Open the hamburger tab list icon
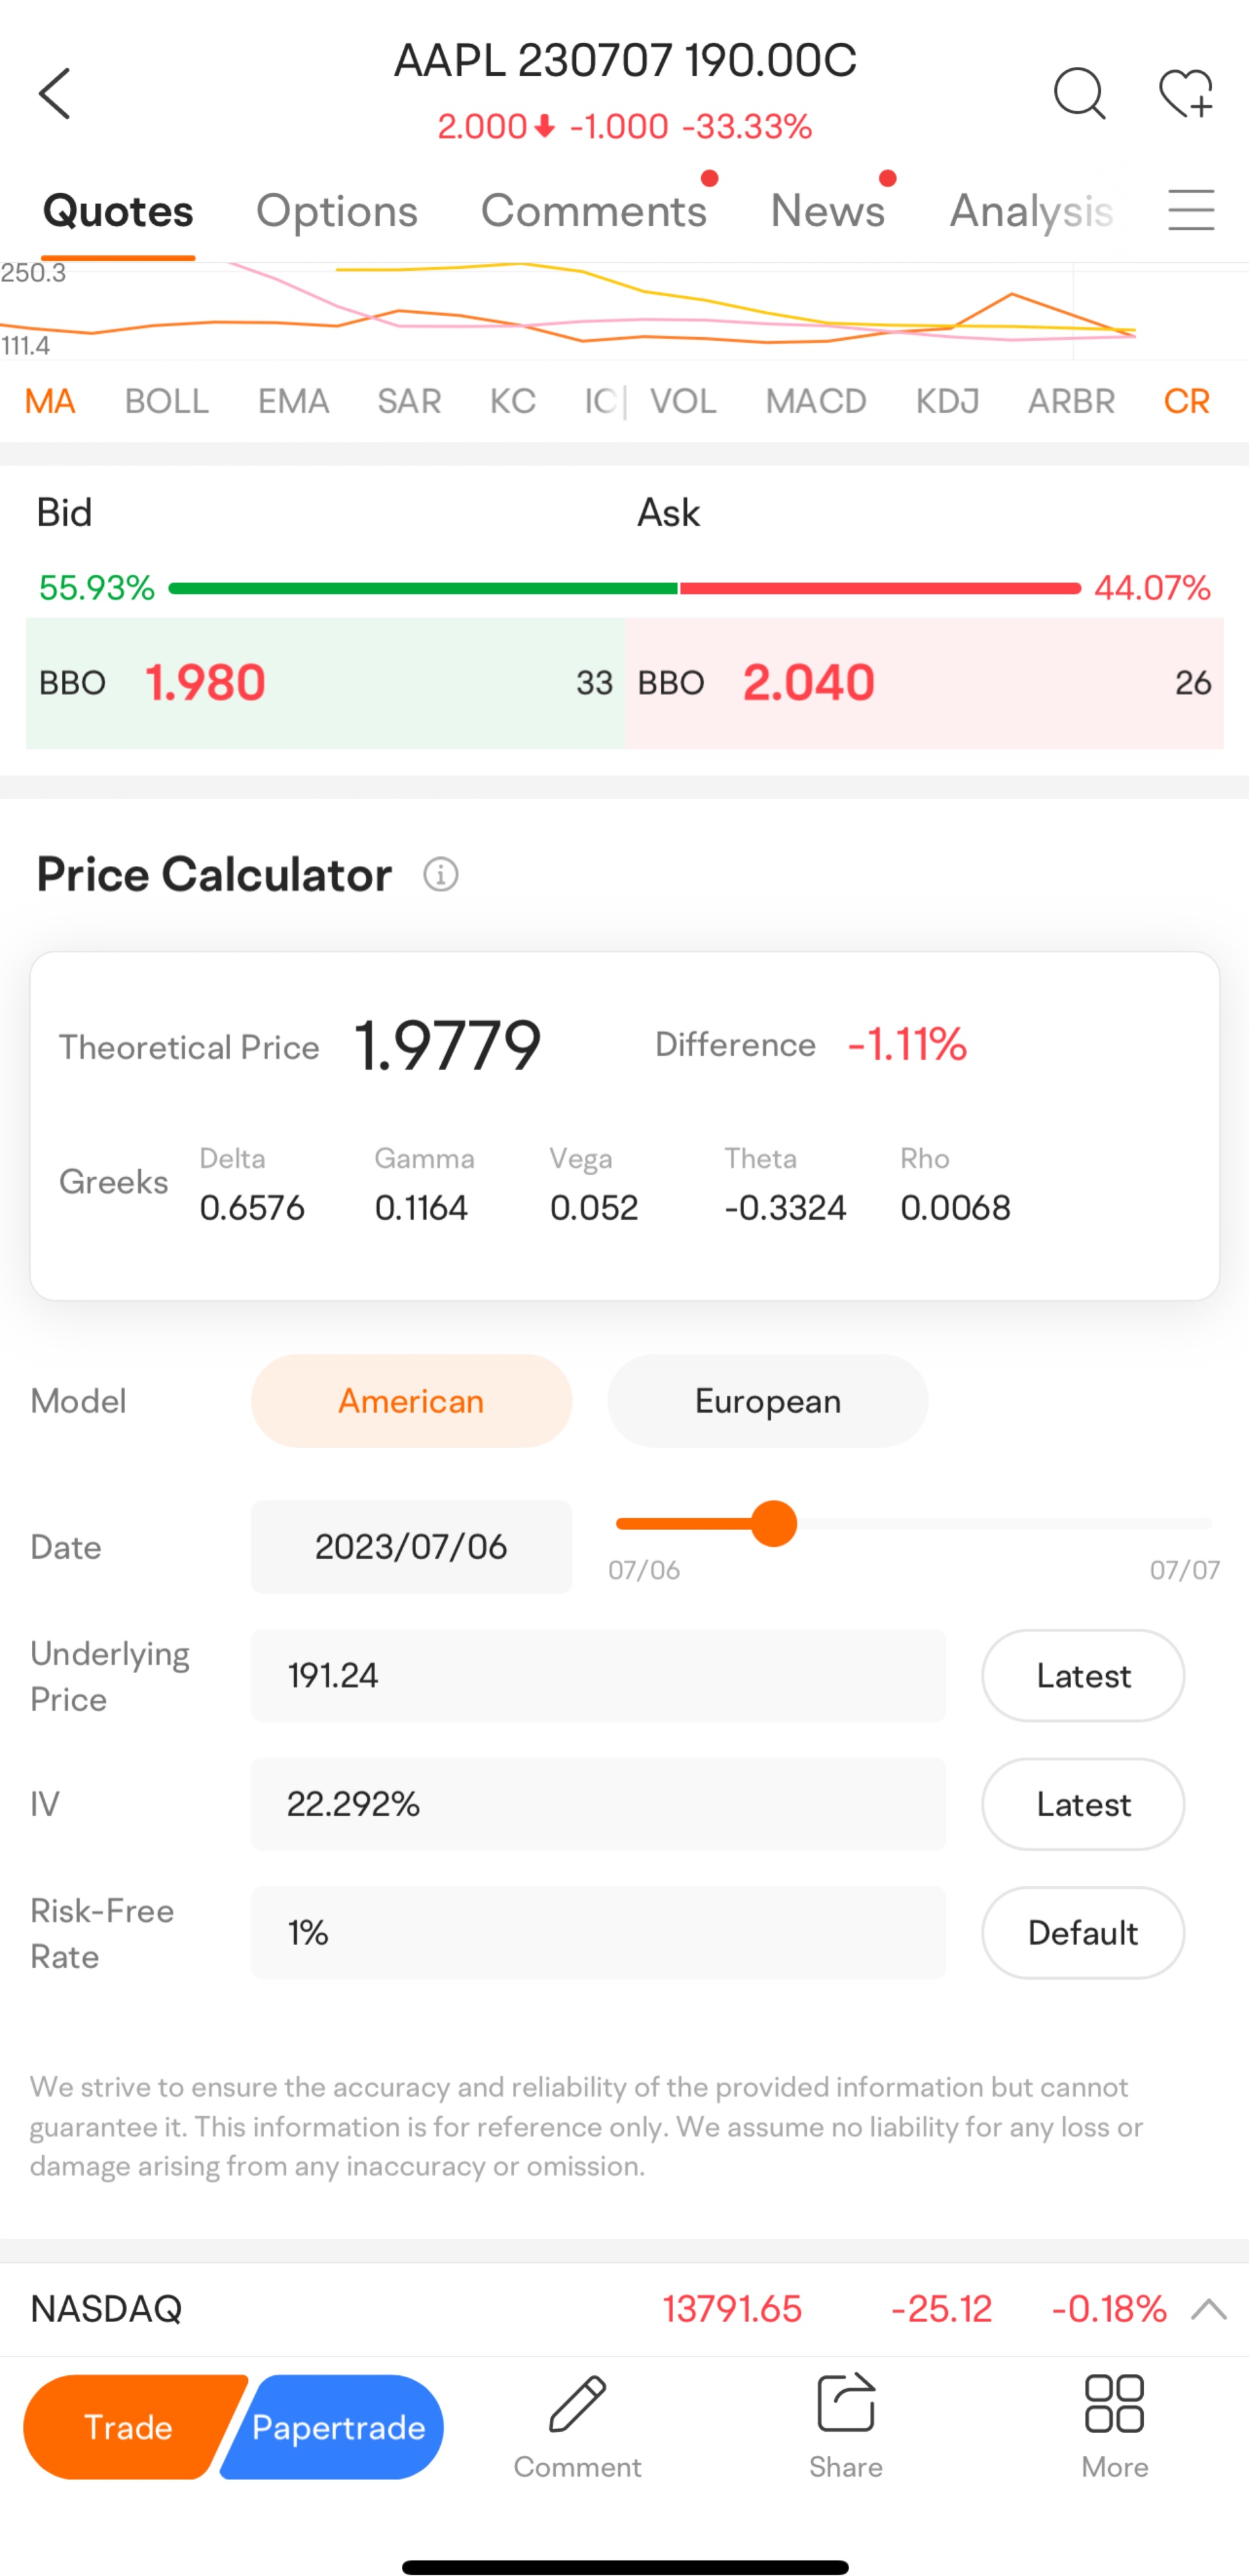 click(x=1191, y=210)
